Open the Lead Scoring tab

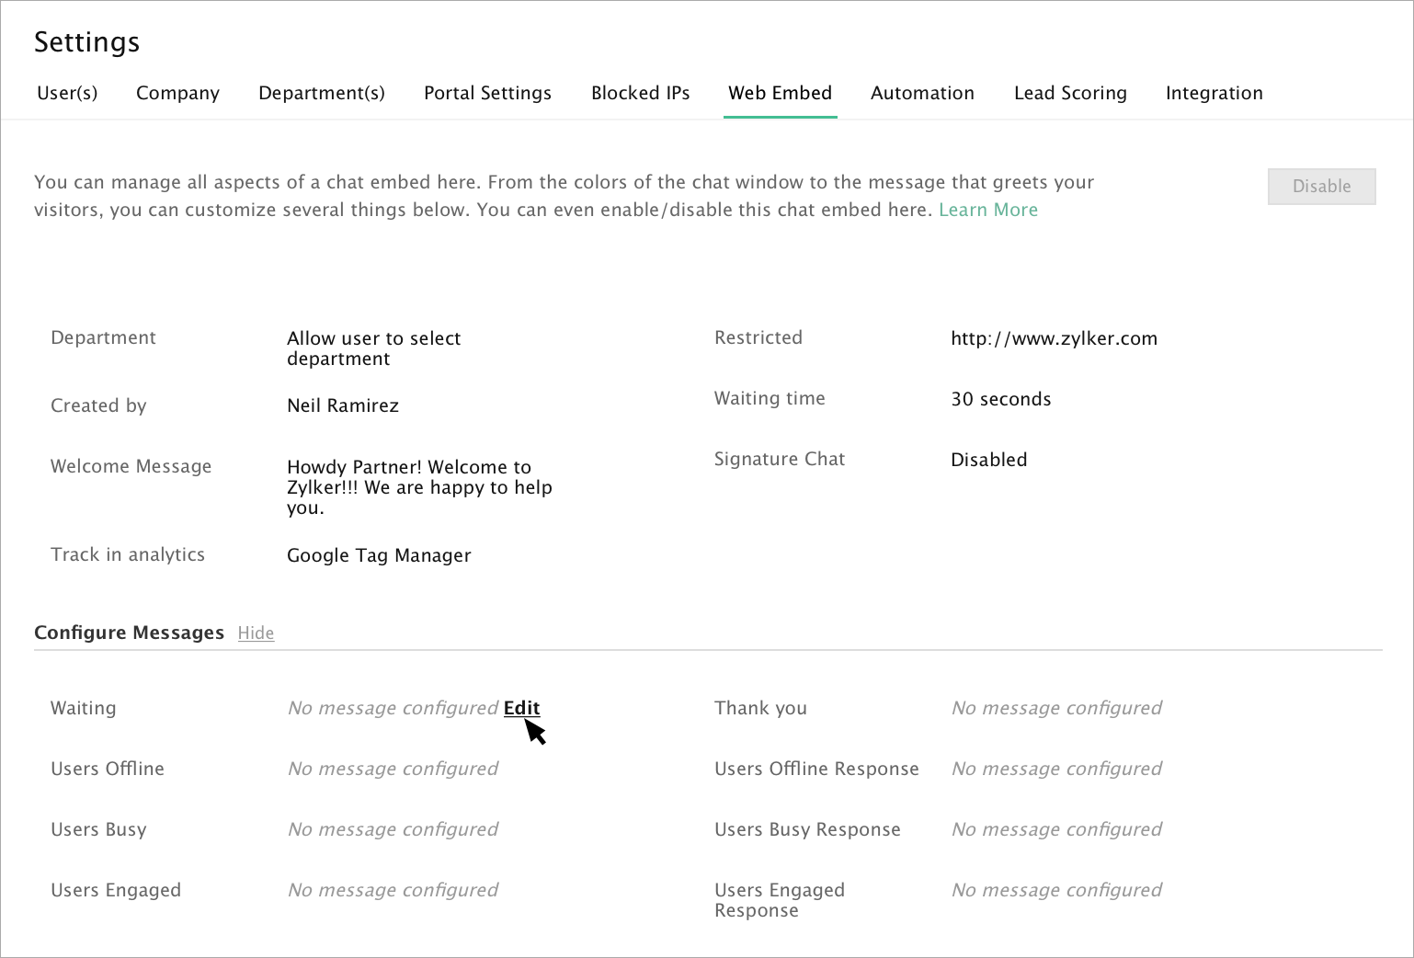click(x=1070, y=93)
